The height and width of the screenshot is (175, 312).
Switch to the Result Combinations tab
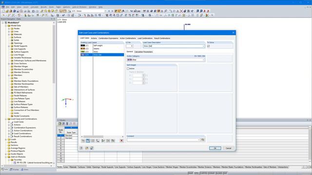click(x=162, y=38)
